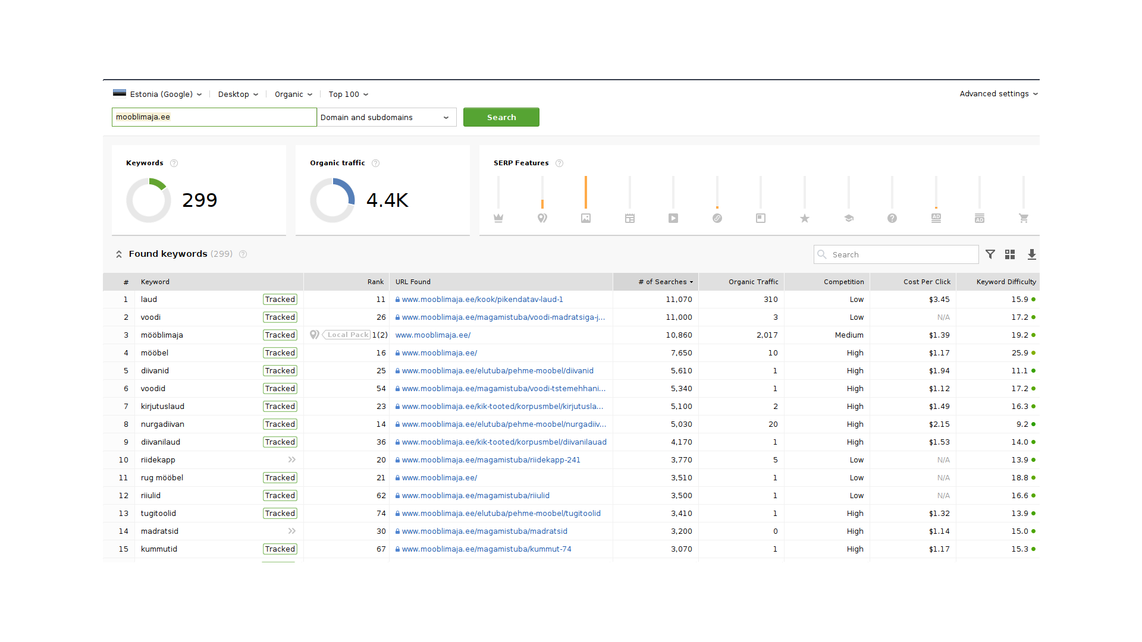Toggle tracked status for keyword laud
This screenshot has height=642, width=1142.
278,298
